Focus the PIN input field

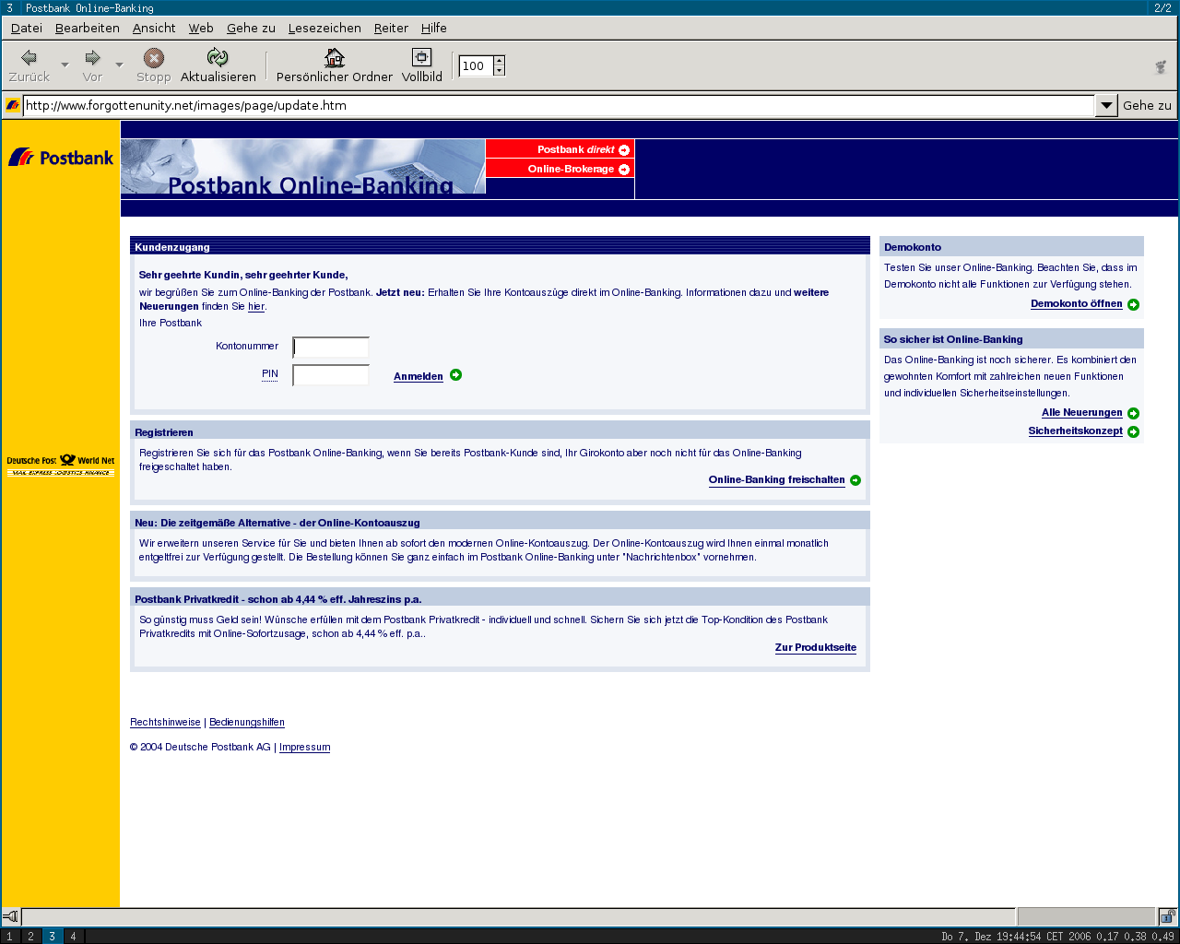331,375
